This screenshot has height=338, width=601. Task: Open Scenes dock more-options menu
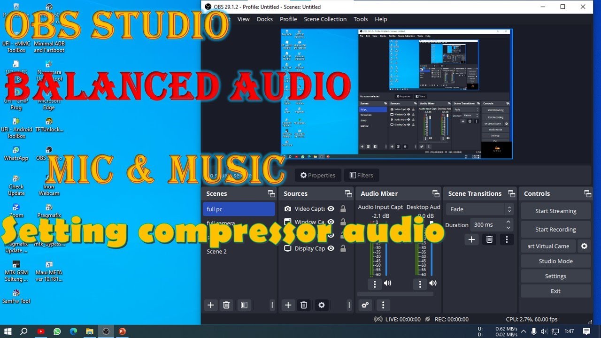[x=272, y=305]
